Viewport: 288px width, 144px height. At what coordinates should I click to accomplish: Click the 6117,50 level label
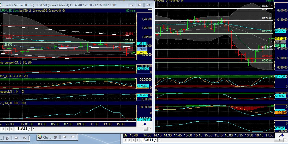[267, 47]
